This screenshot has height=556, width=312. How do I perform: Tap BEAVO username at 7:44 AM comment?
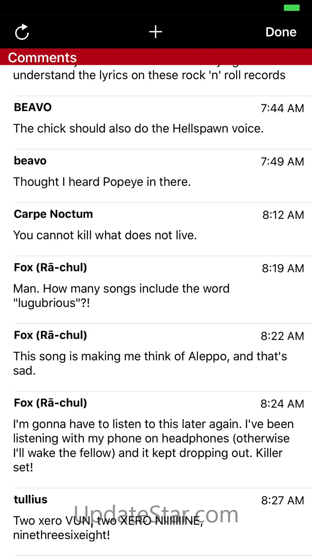point(33,107)
